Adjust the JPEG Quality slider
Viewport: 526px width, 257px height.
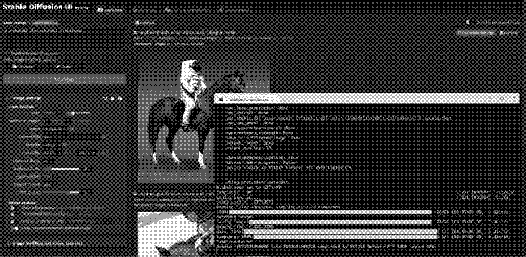62,193
